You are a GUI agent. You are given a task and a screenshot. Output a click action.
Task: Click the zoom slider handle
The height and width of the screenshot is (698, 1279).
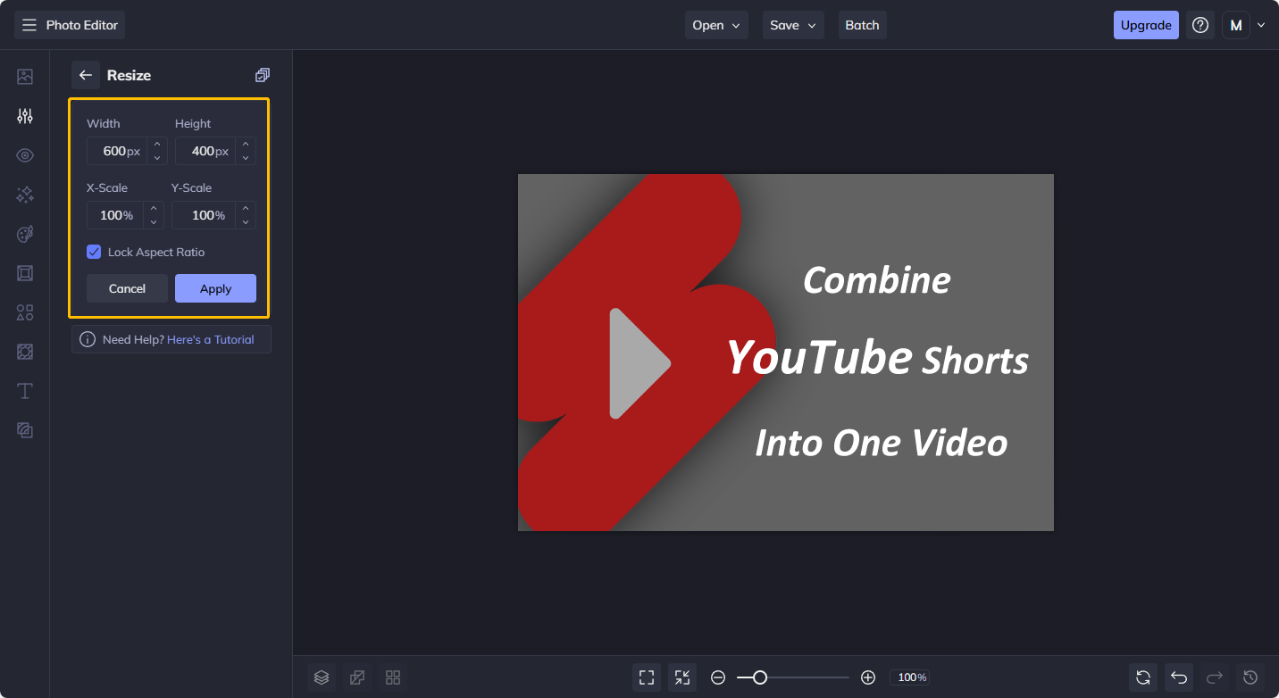pos(760,677)
